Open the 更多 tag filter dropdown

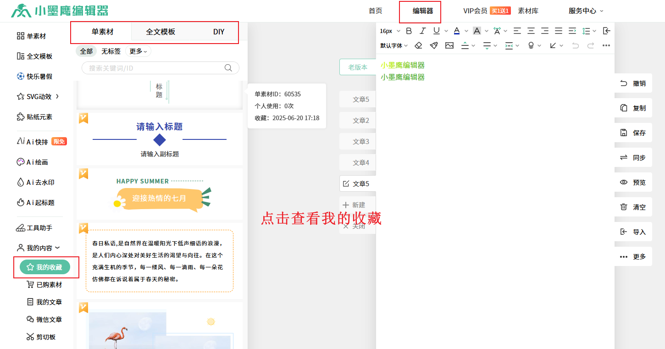[138, 51]
